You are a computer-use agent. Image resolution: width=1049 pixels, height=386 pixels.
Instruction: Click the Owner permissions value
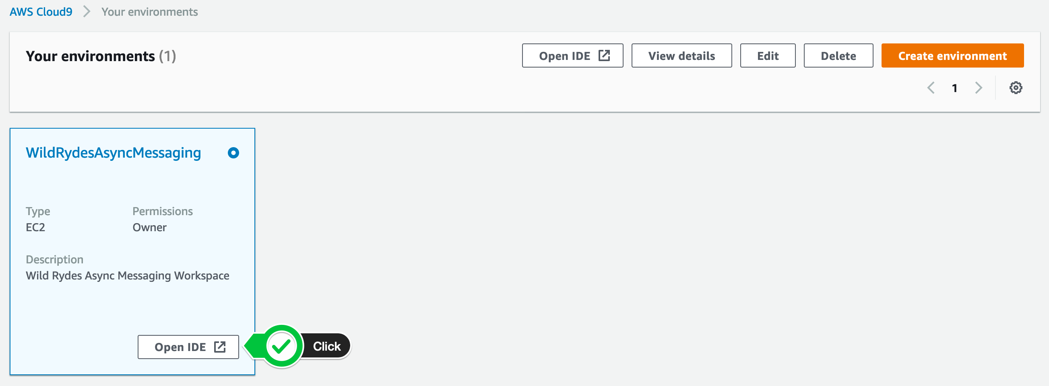pos(149,227)
